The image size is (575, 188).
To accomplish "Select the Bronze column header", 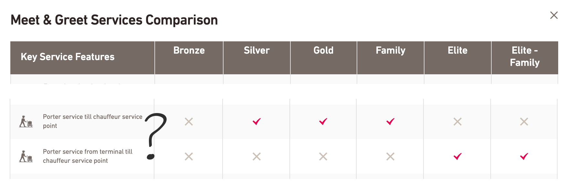I will click(x=189, y=50).
